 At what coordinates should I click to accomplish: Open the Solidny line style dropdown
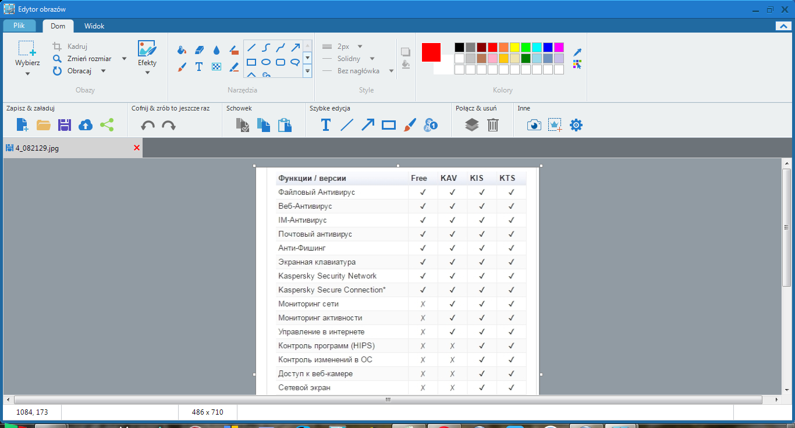pos(372,59)
